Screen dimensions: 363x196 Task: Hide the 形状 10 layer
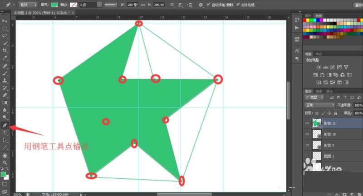(x=307, y=134)
